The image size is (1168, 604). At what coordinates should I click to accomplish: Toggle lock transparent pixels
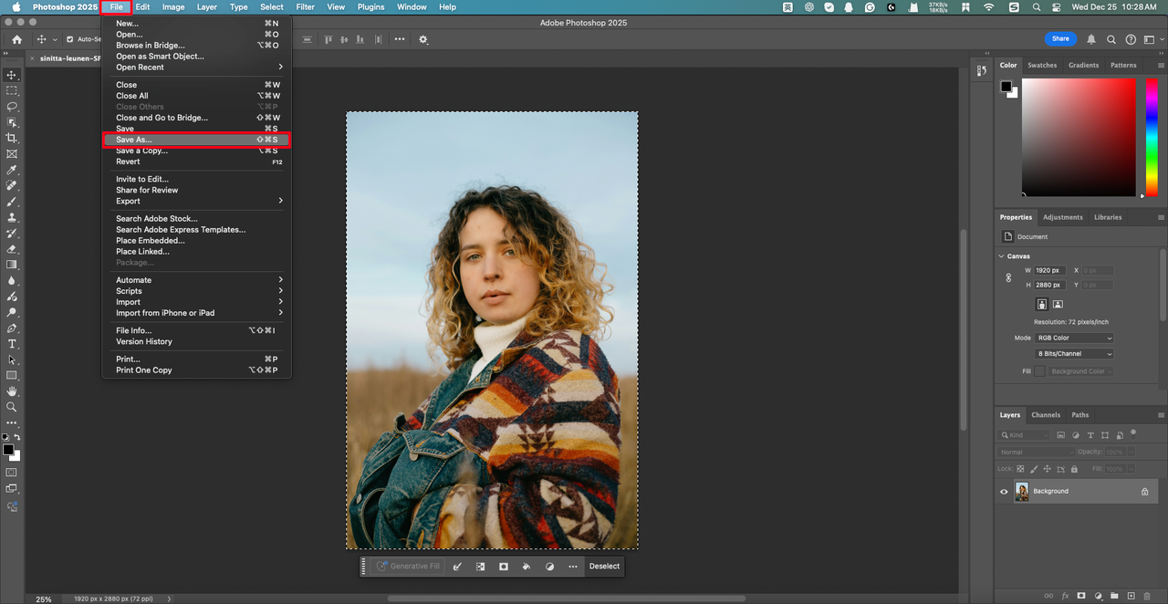click(x=1021, y=469)
